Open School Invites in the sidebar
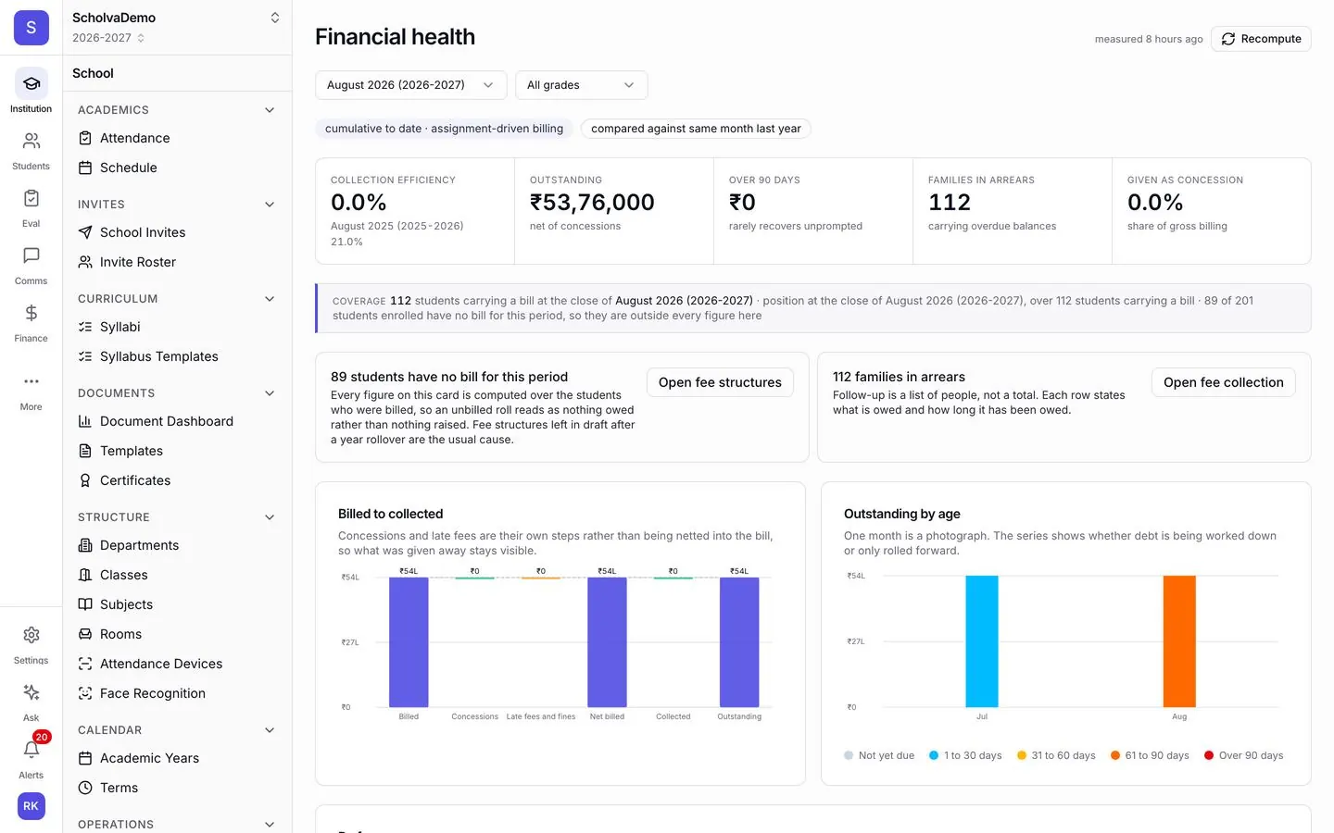 point(177,232)
